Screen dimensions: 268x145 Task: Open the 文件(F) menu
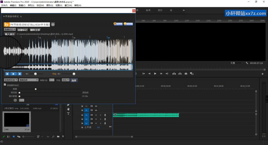point(4,5)
